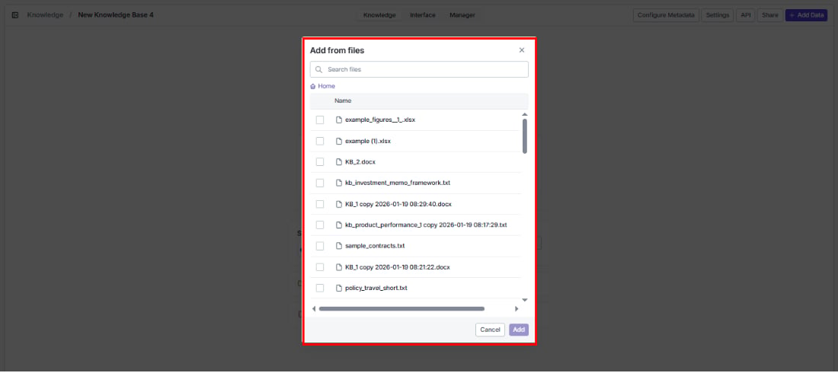Screen dimensions: 838x373
Task: Click the scroll down arrow of file list
Action: (524, 301)
